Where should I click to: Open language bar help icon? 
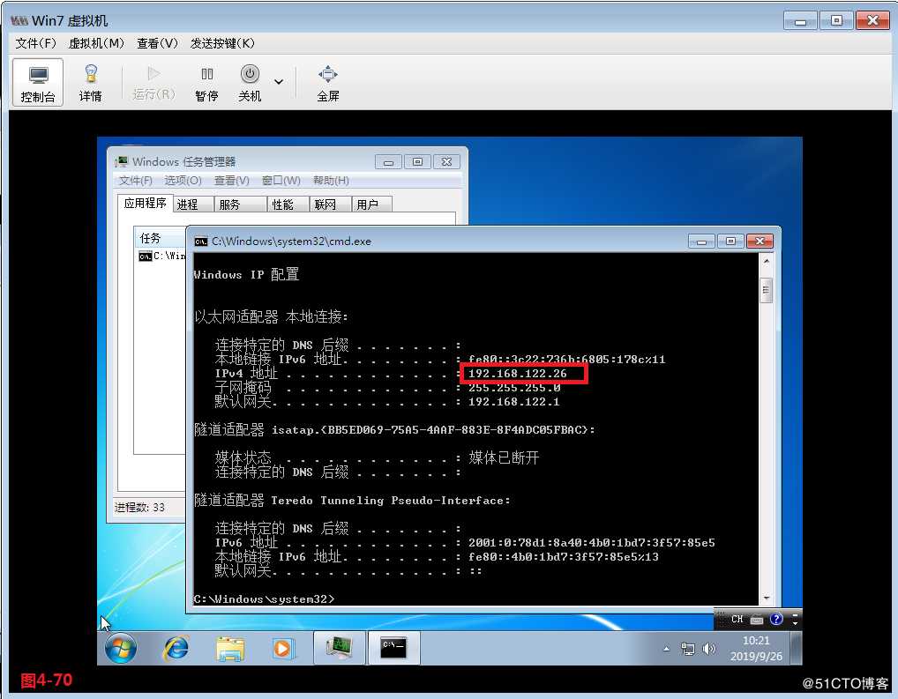(776, 619)
